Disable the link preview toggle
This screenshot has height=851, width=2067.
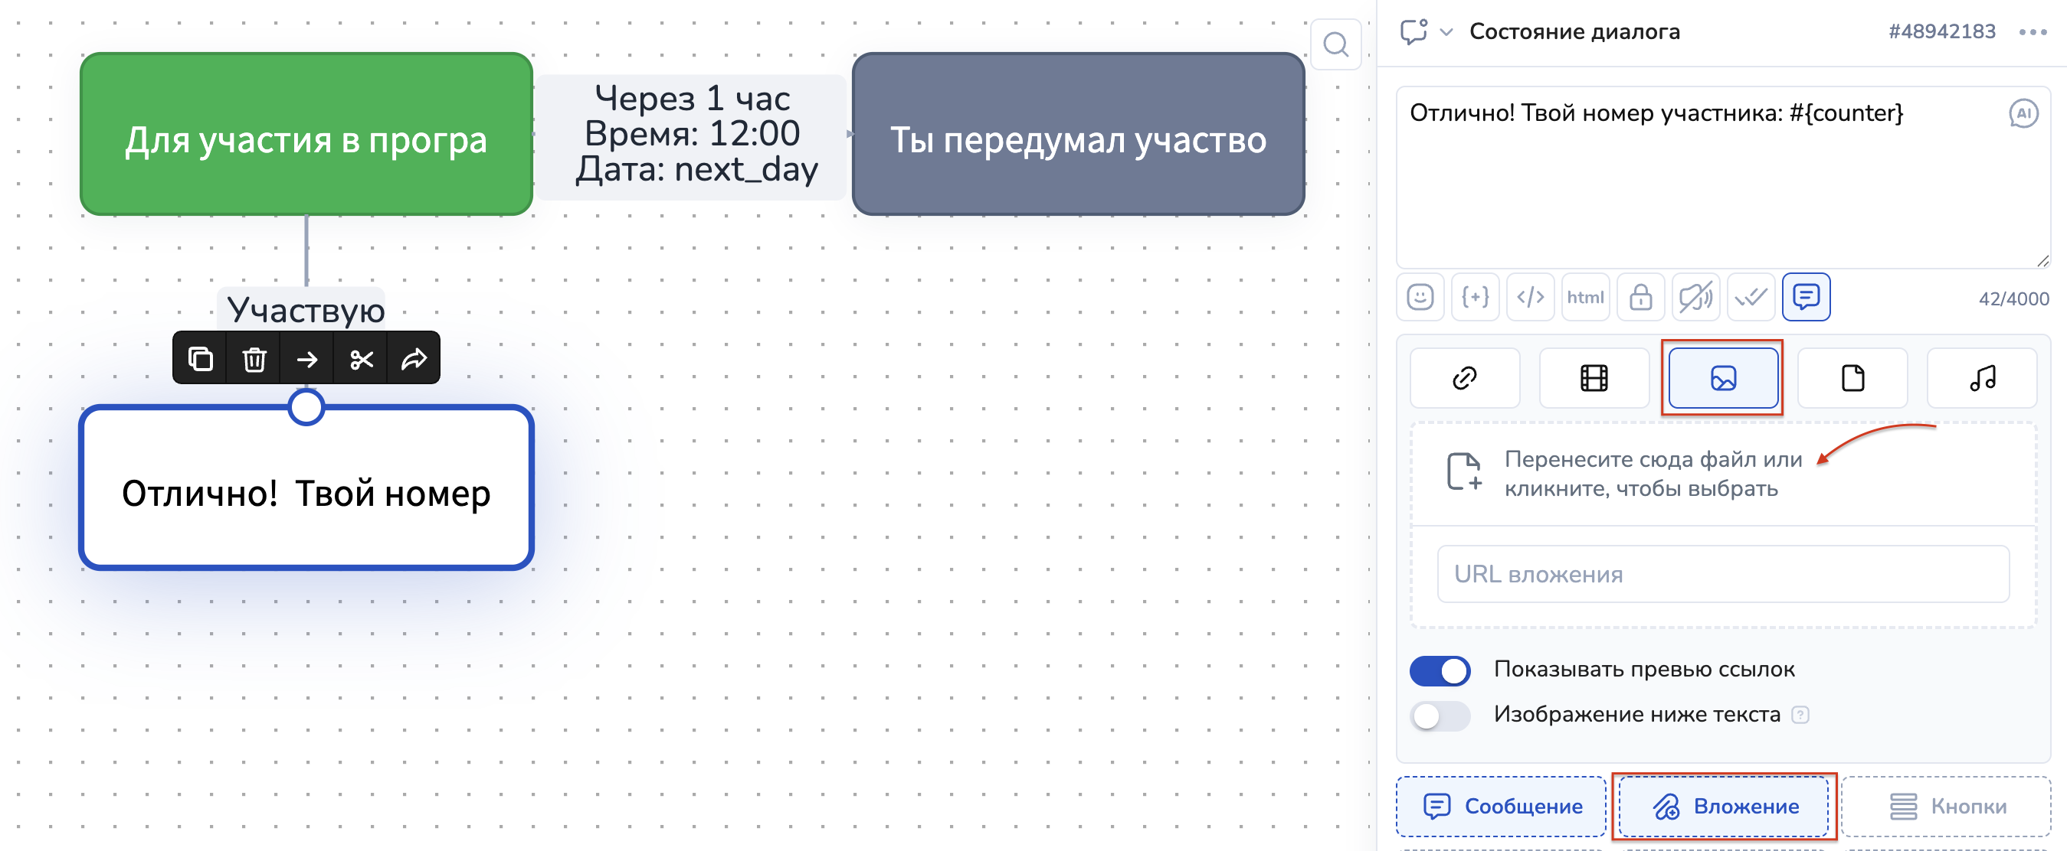pyautogui.click(x=1440, y=670)
